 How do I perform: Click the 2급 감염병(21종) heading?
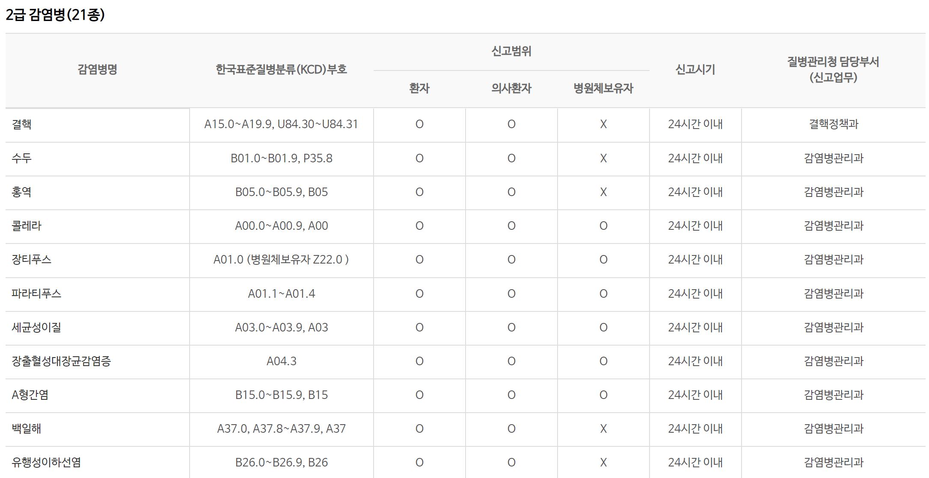point(55,15)
